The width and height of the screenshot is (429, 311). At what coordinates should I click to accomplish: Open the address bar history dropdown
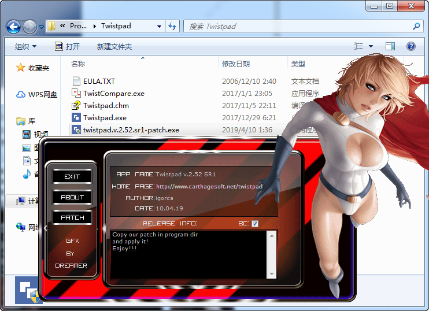(159, 27)
